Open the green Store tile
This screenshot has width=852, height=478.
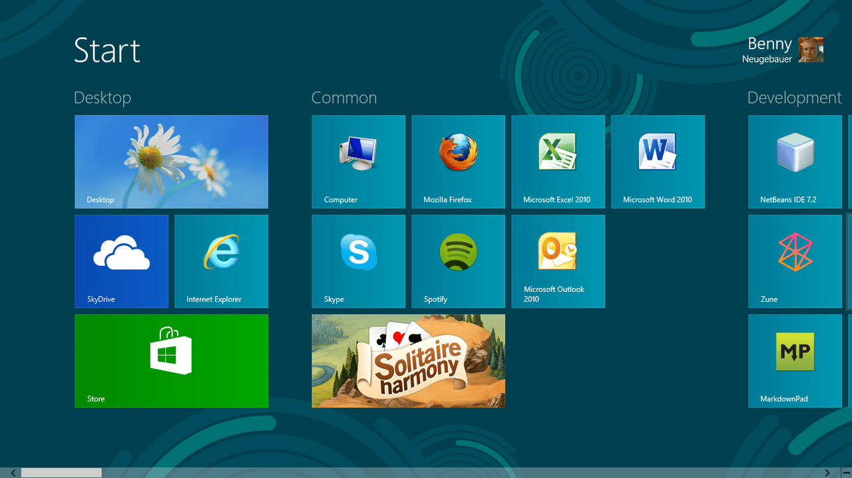(171, 361)
